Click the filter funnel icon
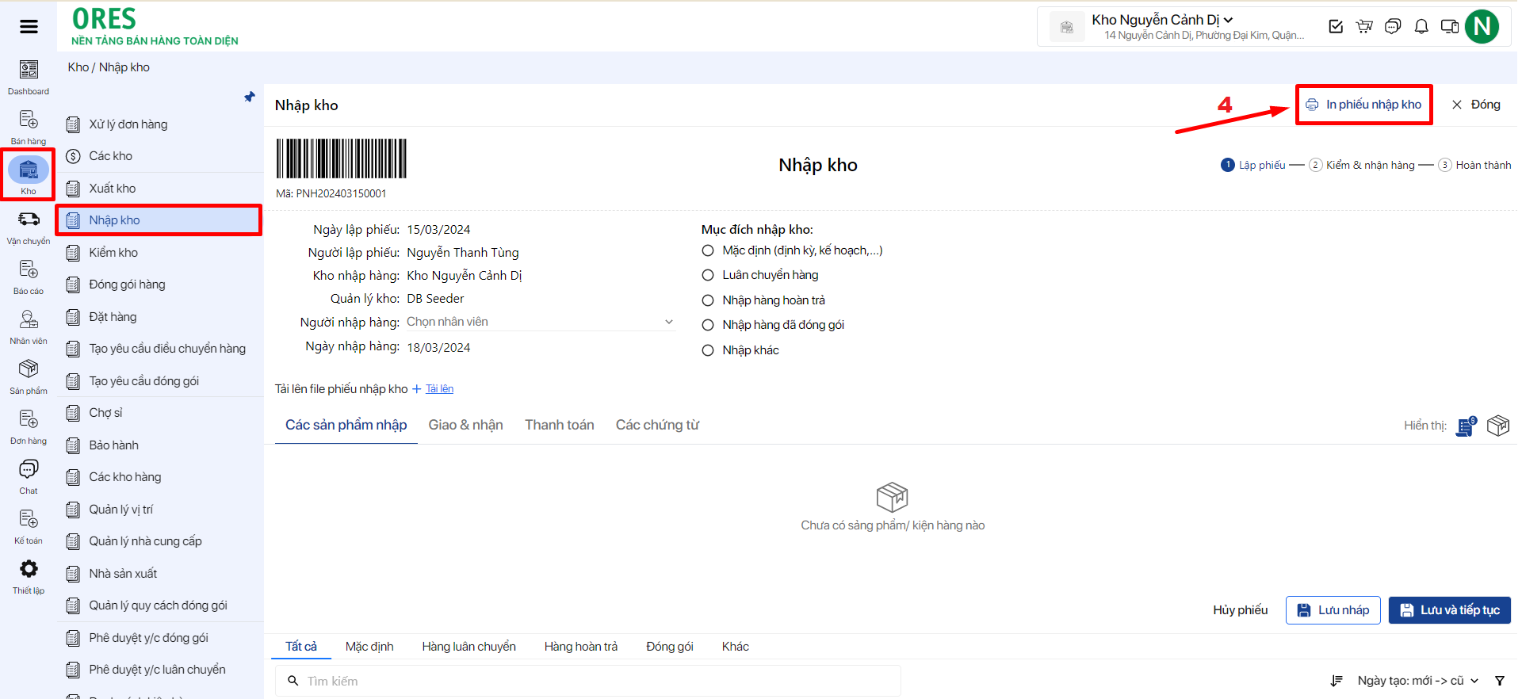The width and height of the screenshot is (1522, 699). click(x=1499, y=681)
